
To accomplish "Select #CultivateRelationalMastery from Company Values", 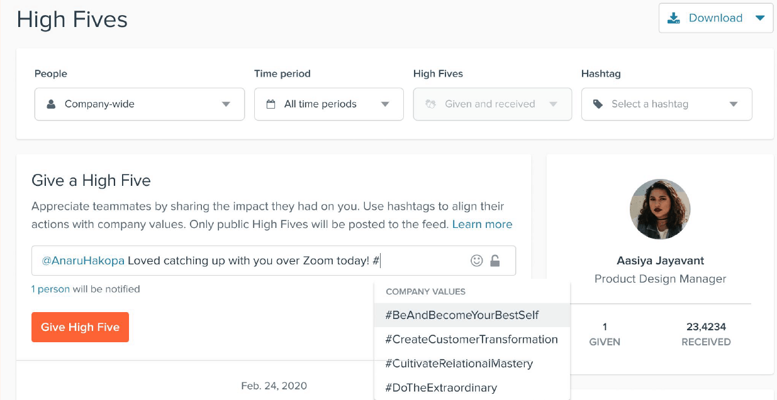I will (459, 364).
